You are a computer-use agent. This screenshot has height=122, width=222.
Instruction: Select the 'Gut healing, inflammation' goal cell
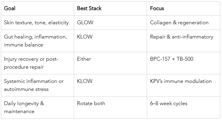point(35,41)
